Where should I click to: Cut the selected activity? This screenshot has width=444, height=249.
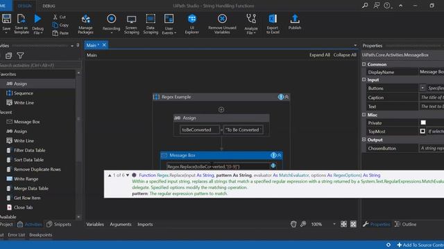tap(60, 17)
